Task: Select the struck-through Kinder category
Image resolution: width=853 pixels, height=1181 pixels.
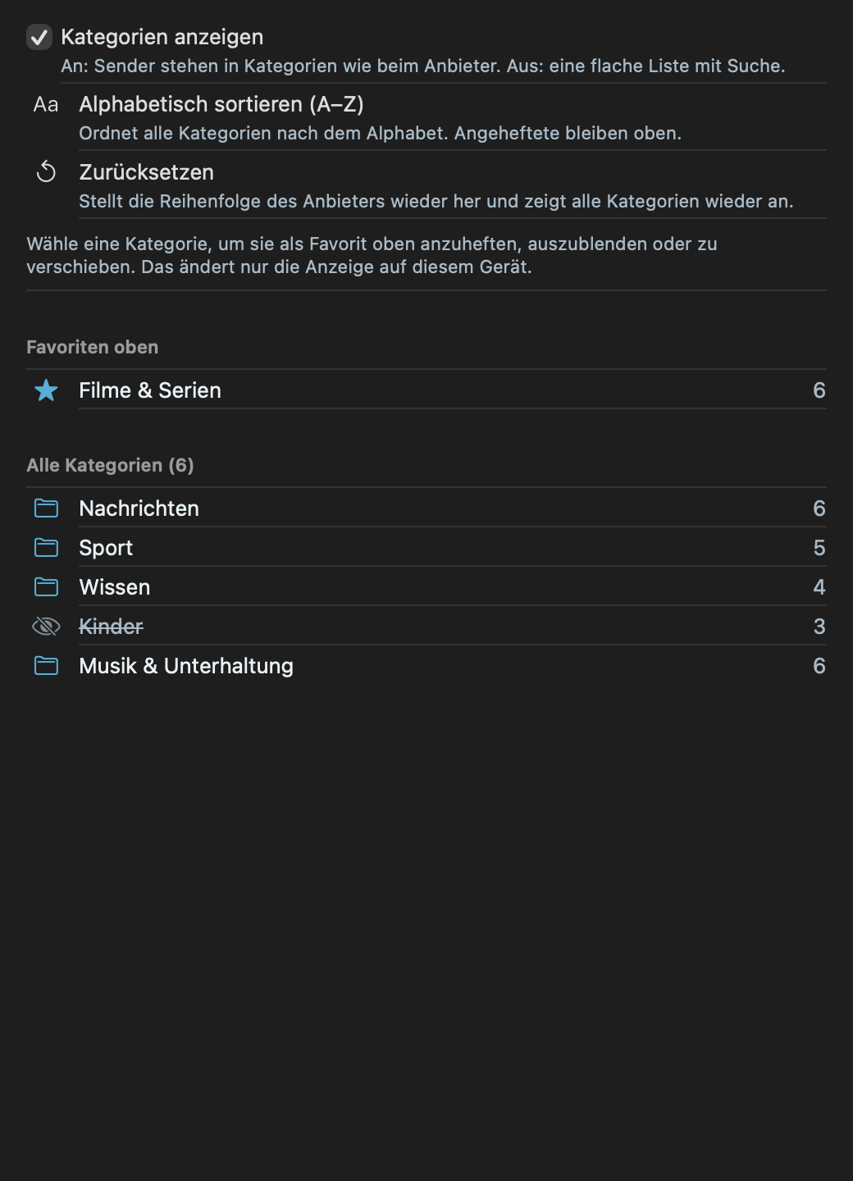Action: 426,627
